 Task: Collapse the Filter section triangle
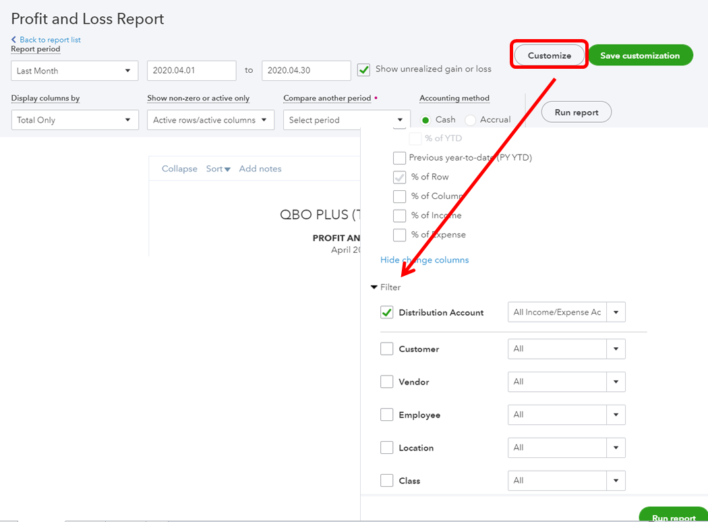pos(374,287)
